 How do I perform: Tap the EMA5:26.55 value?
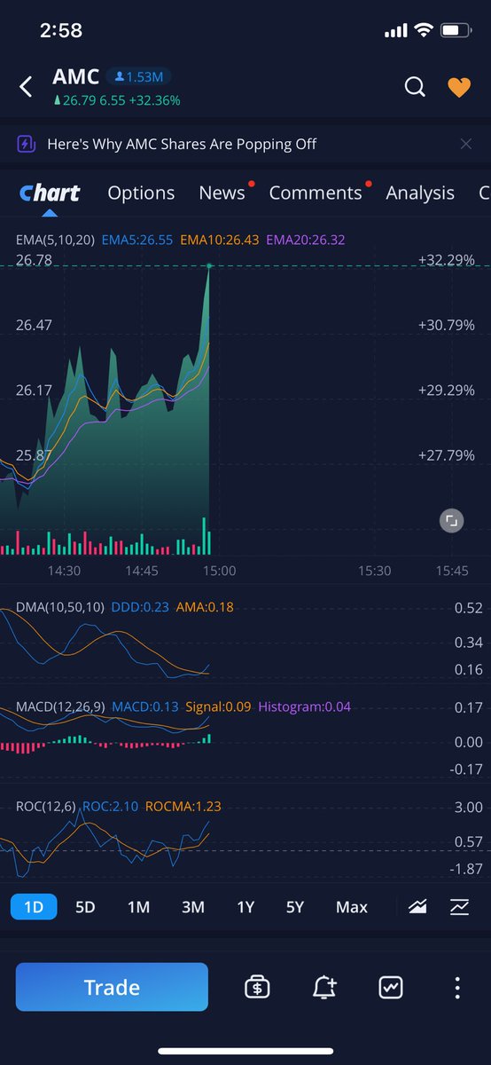137,240
